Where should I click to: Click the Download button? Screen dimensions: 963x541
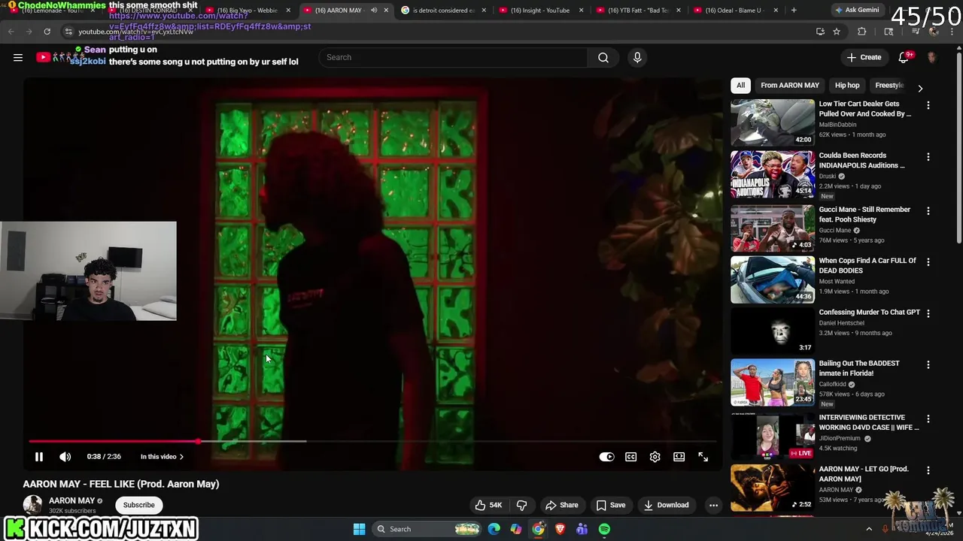[x=666, y=505]
